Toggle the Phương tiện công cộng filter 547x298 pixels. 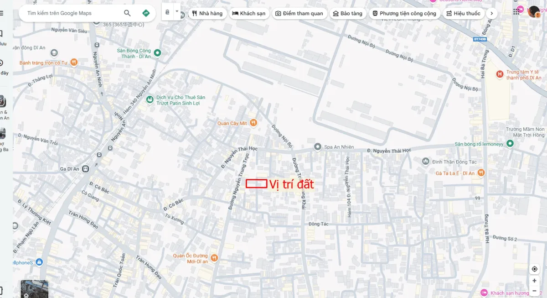[404, 13]
